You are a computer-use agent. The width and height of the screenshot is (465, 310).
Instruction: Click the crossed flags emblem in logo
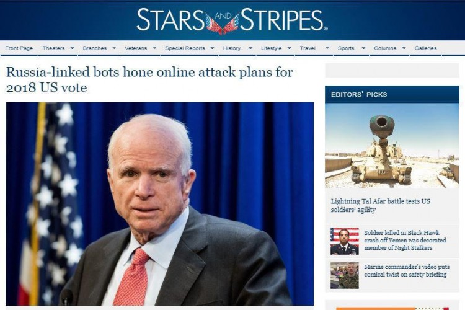pyautogui.click(x=223, y=24)
